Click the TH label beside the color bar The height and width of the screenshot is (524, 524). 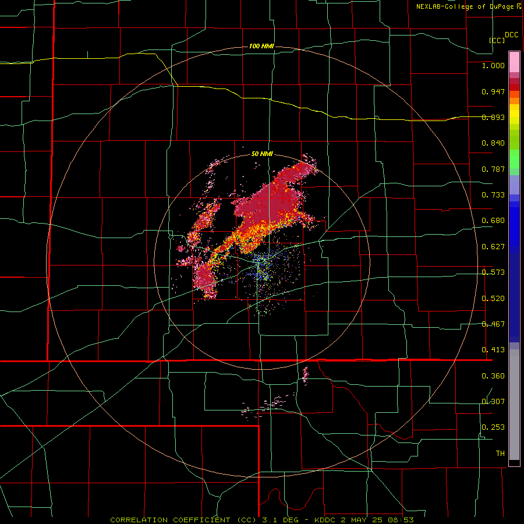(x=500, y=454)
